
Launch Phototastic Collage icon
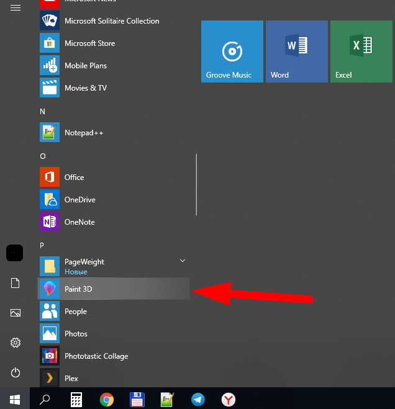point(50,356)
